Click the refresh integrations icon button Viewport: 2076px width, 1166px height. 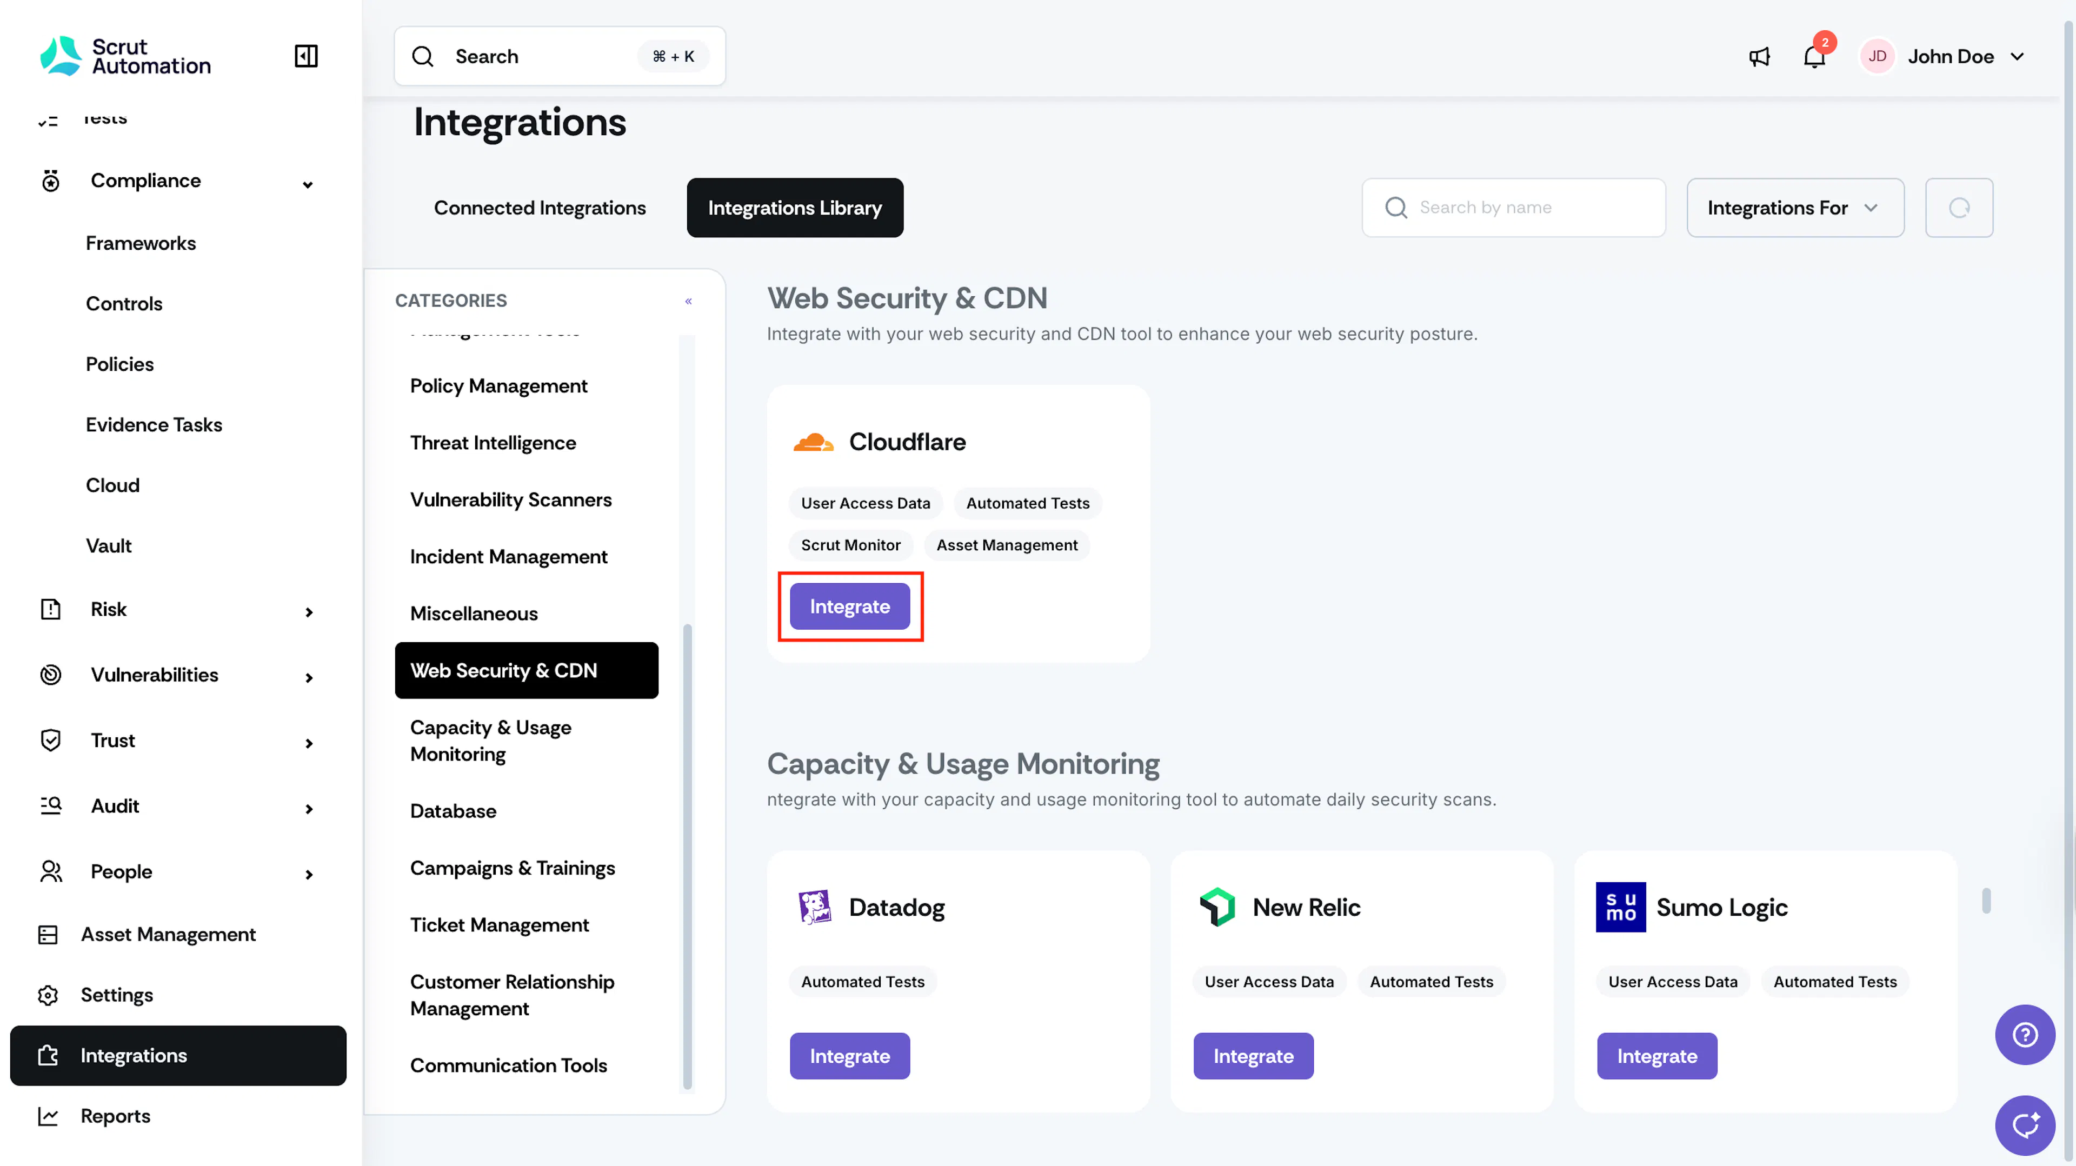[x=1959, y=208]
